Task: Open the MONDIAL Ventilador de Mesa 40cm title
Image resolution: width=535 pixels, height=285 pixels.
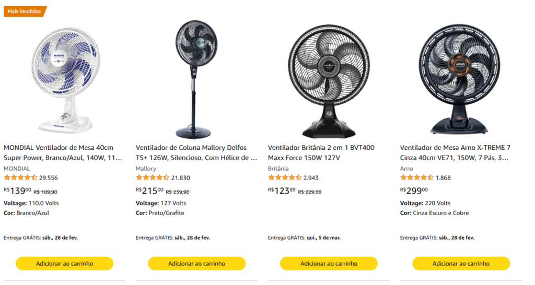Action: point(63,152)
